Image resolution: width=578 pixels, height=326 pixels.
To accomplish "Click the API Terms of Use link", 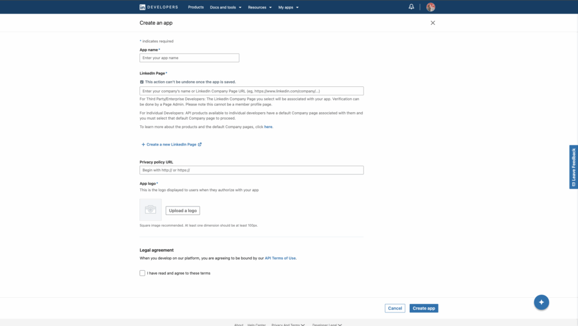I will point(281,258).
